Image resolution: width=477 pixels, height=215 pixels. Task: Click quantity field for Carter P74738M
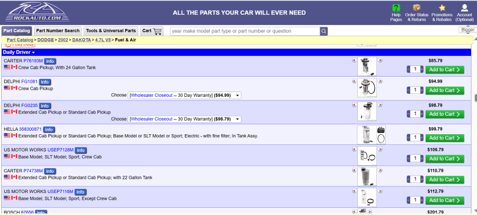pyautogui.click(x=415, y=179)
